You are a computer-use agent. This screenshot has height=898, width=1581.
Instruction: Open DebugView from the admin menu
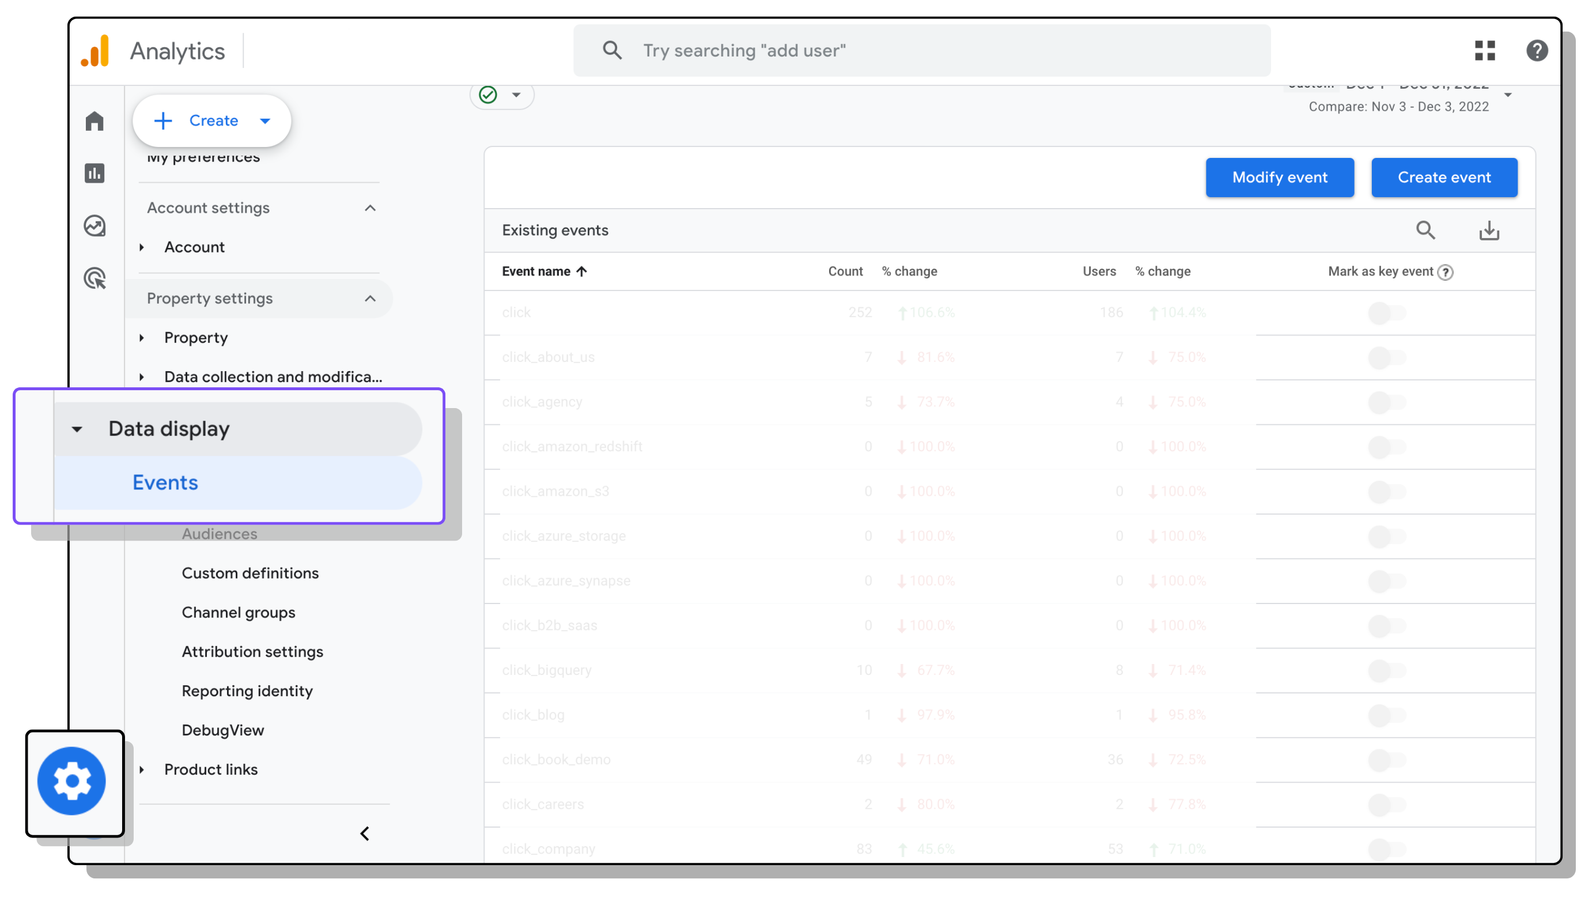[222, 730]
